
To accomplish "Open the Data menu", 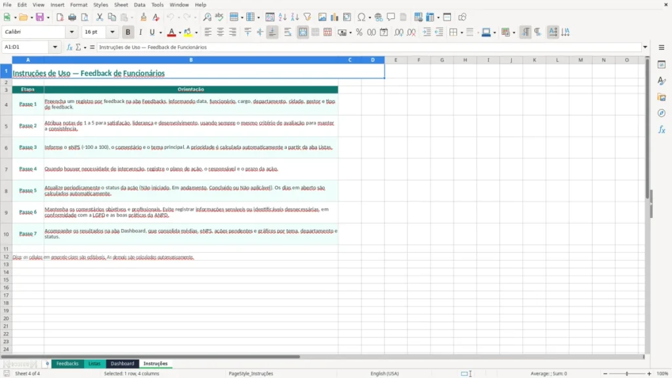I will (x=139, y=5).
